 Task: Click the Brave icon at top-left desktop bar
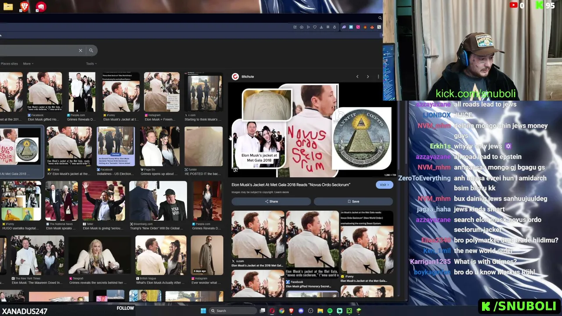24,7
